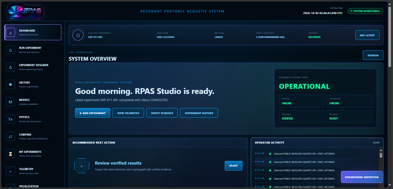This screenshot has width=393, height=189.
Task: Navigate to Models section
Action: click(x=33, y=102)
